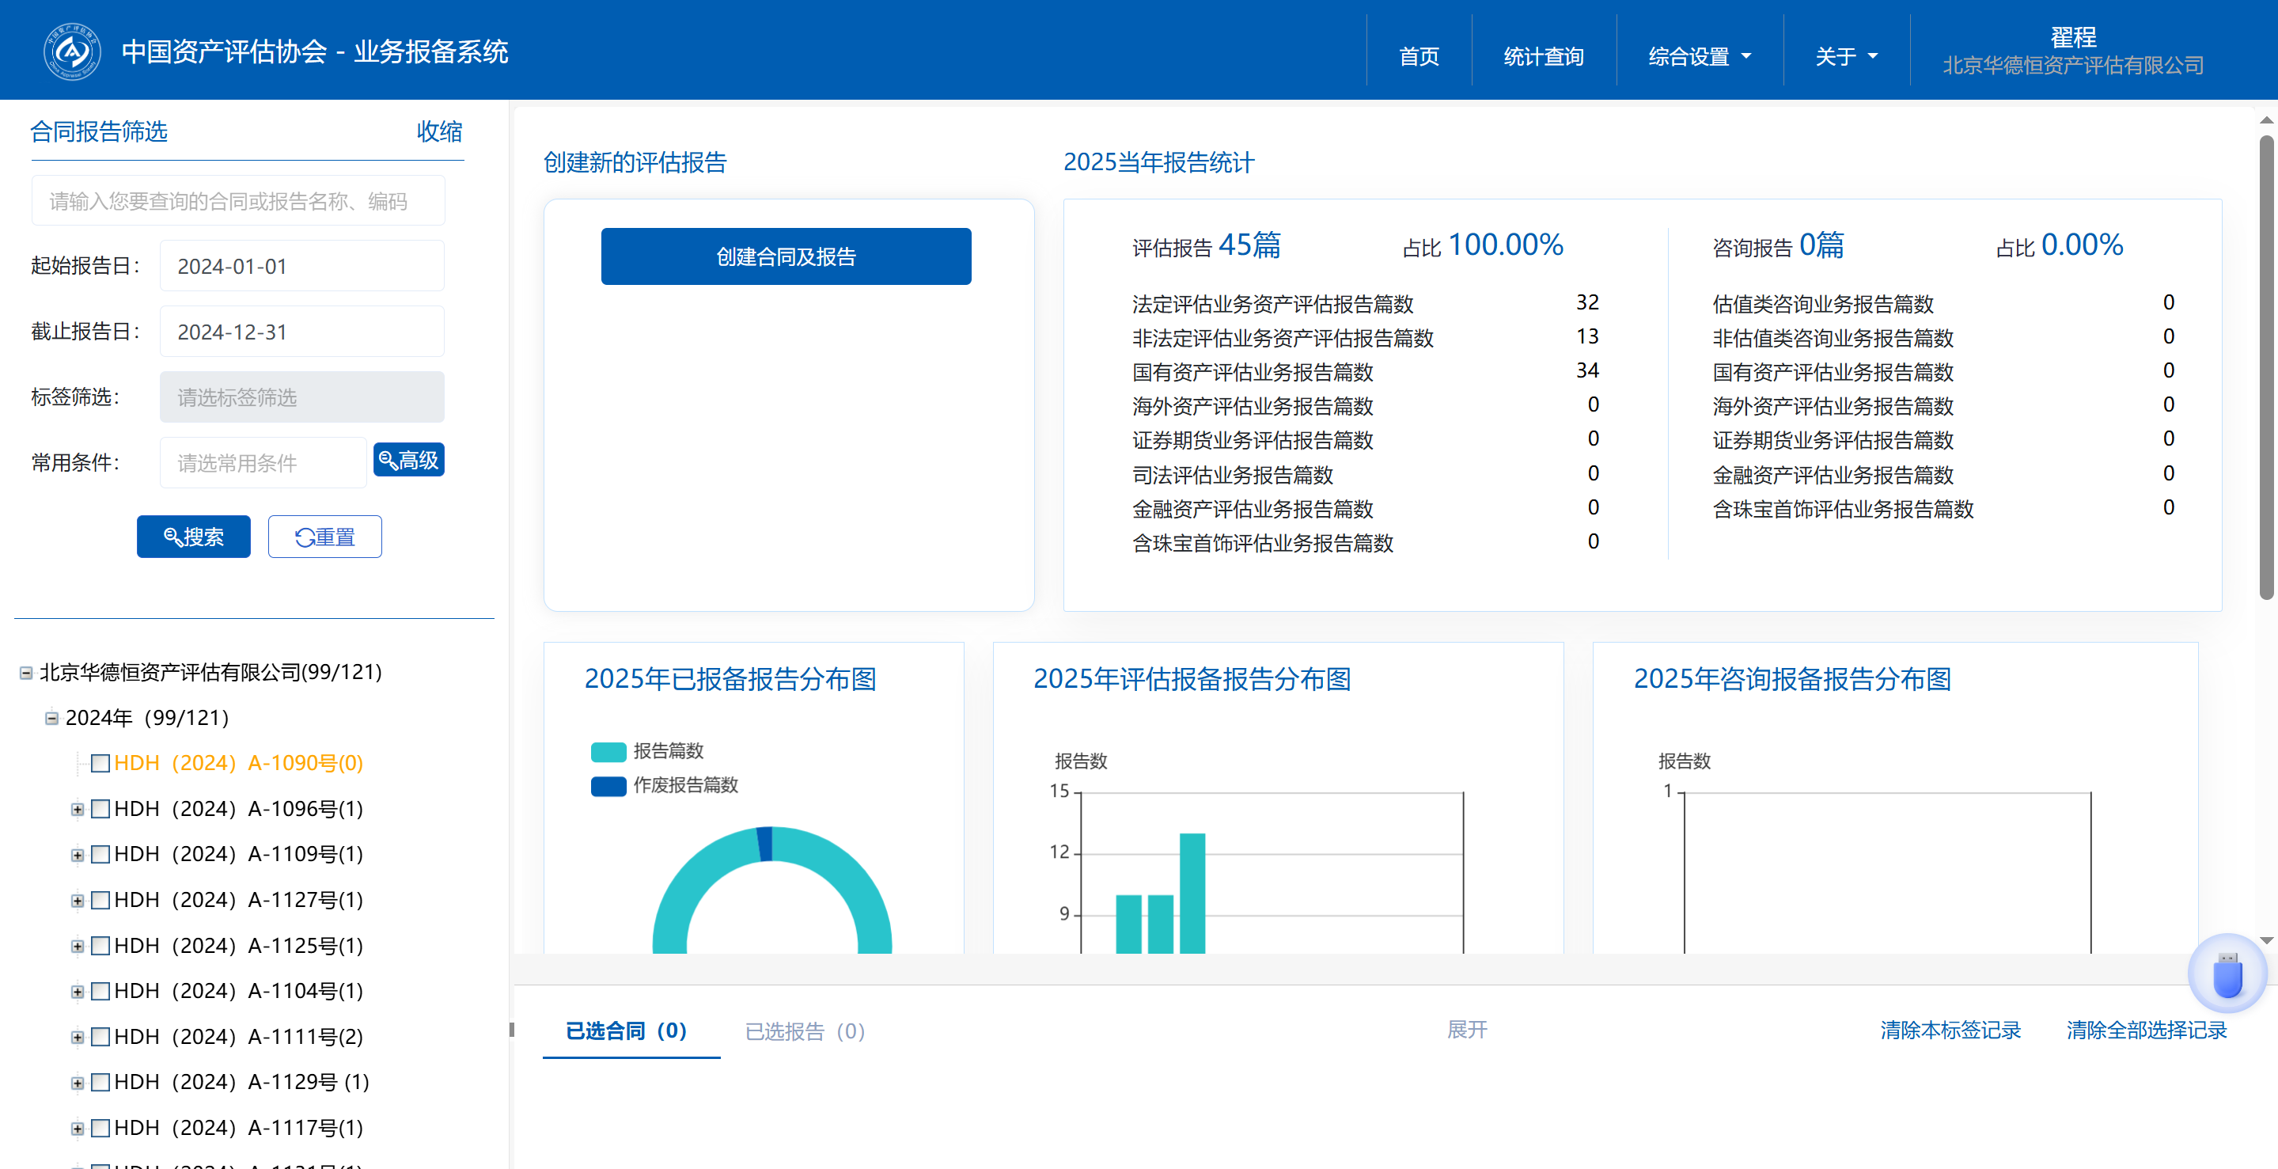Click the contract or report name search field

[238, 202]
